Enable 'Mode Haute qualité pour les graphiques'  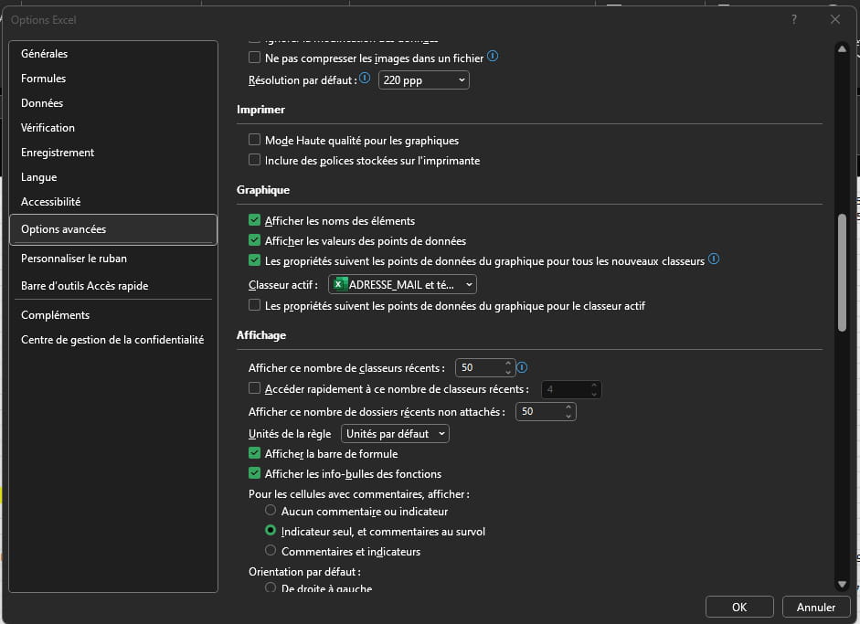tap(254, 139)
